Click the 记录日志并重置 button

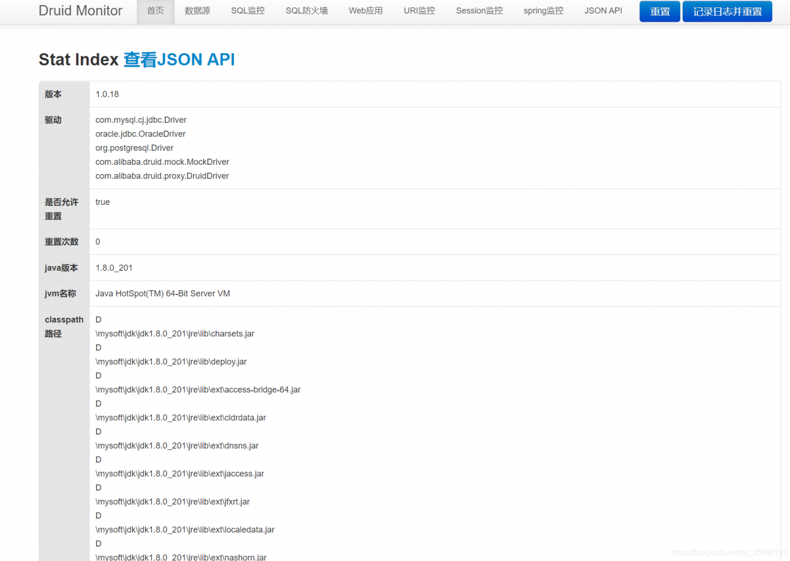[727, 12]
